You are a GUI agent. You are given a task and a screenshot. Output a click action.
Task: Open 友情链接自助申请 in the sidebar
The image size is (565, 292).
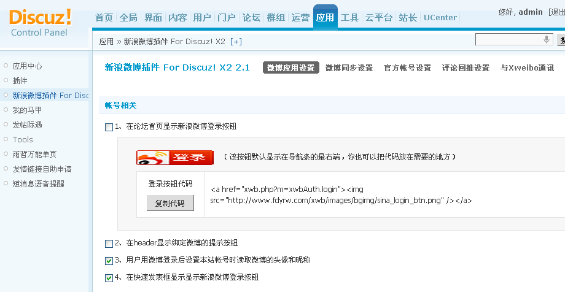42,169
